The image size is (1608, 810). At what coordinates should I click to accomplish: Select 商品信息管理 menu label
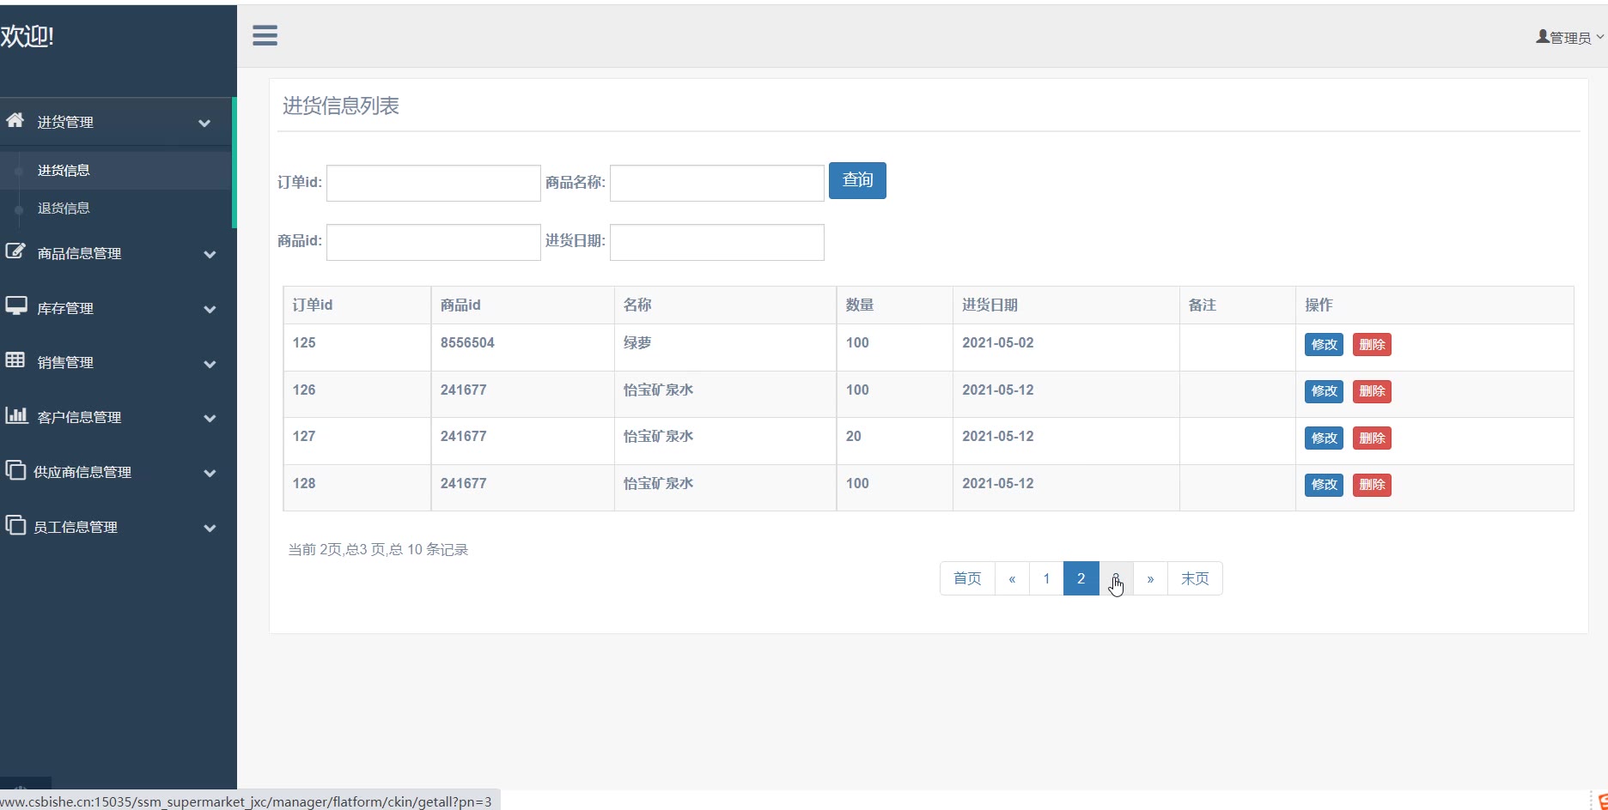coord(79,254)
